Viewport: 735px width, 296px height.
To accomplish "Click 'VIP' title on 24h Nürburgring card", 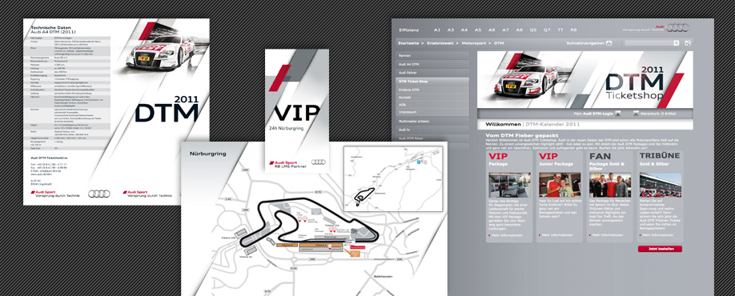I will point(297,113).
